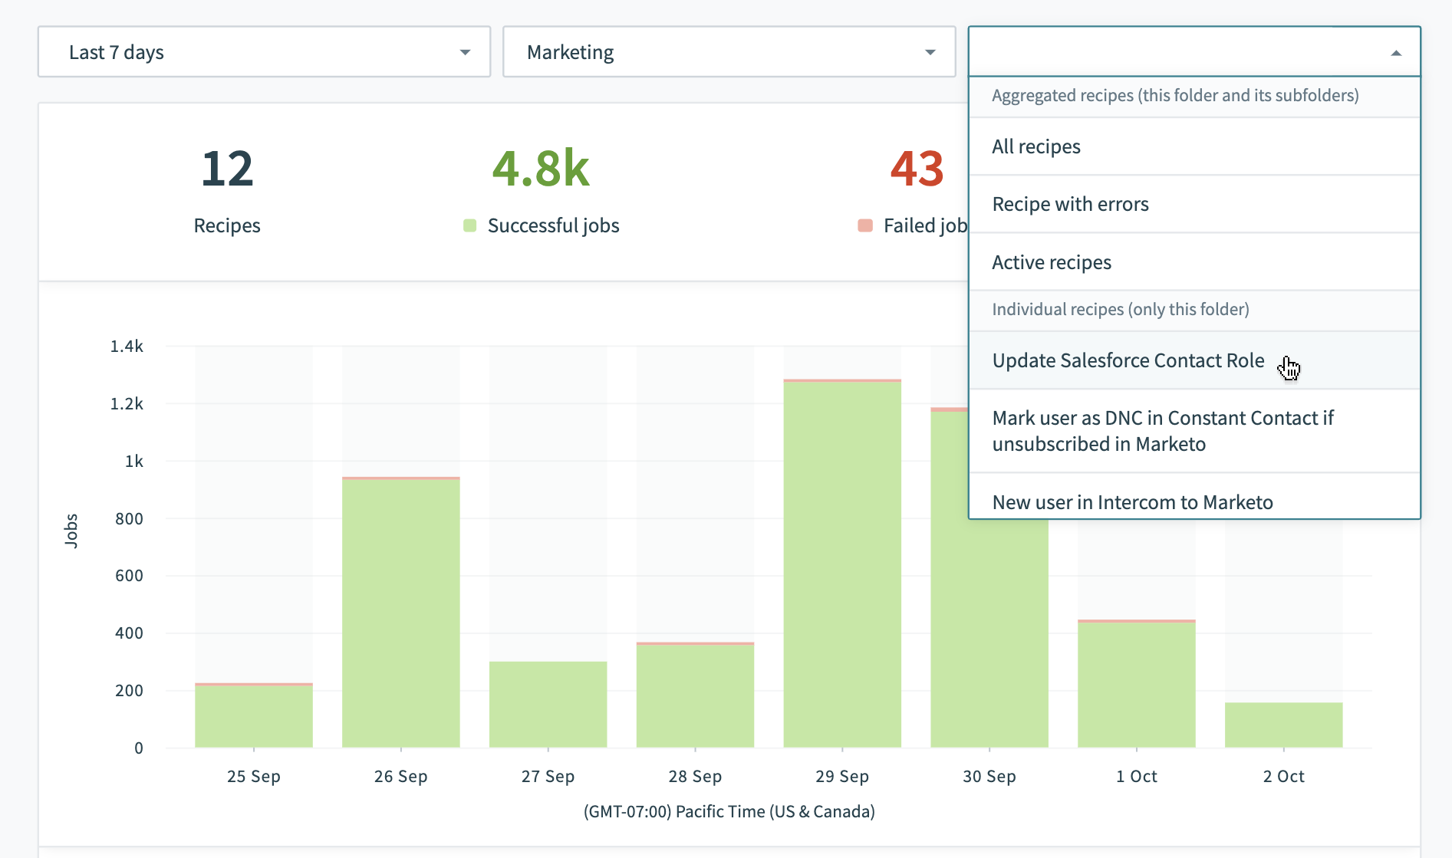Collapse the open recipe filter dropdown
This screenshot has height=858, width=1452.
1395,53
